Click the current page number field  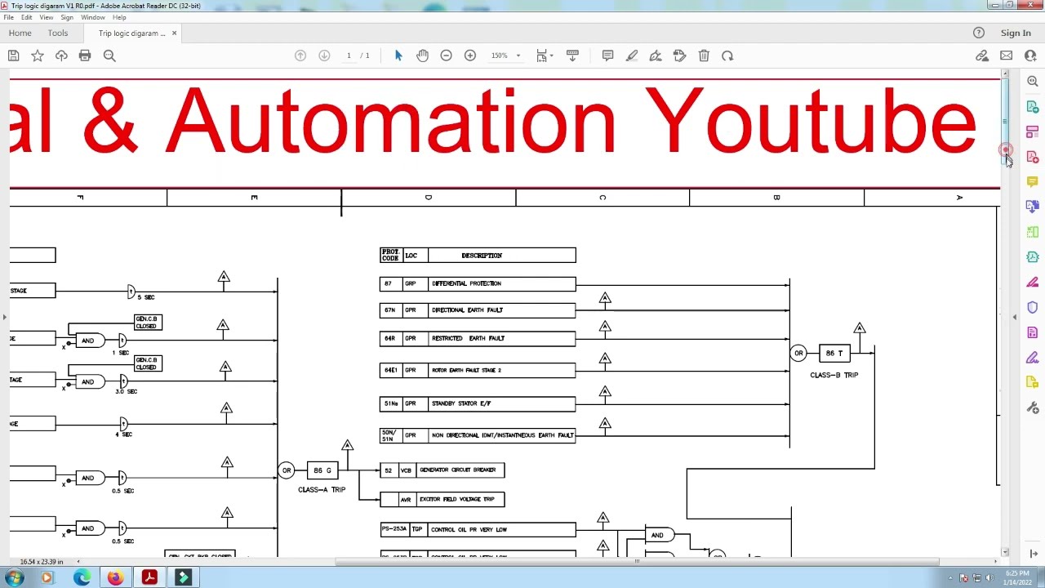point(349,56)
